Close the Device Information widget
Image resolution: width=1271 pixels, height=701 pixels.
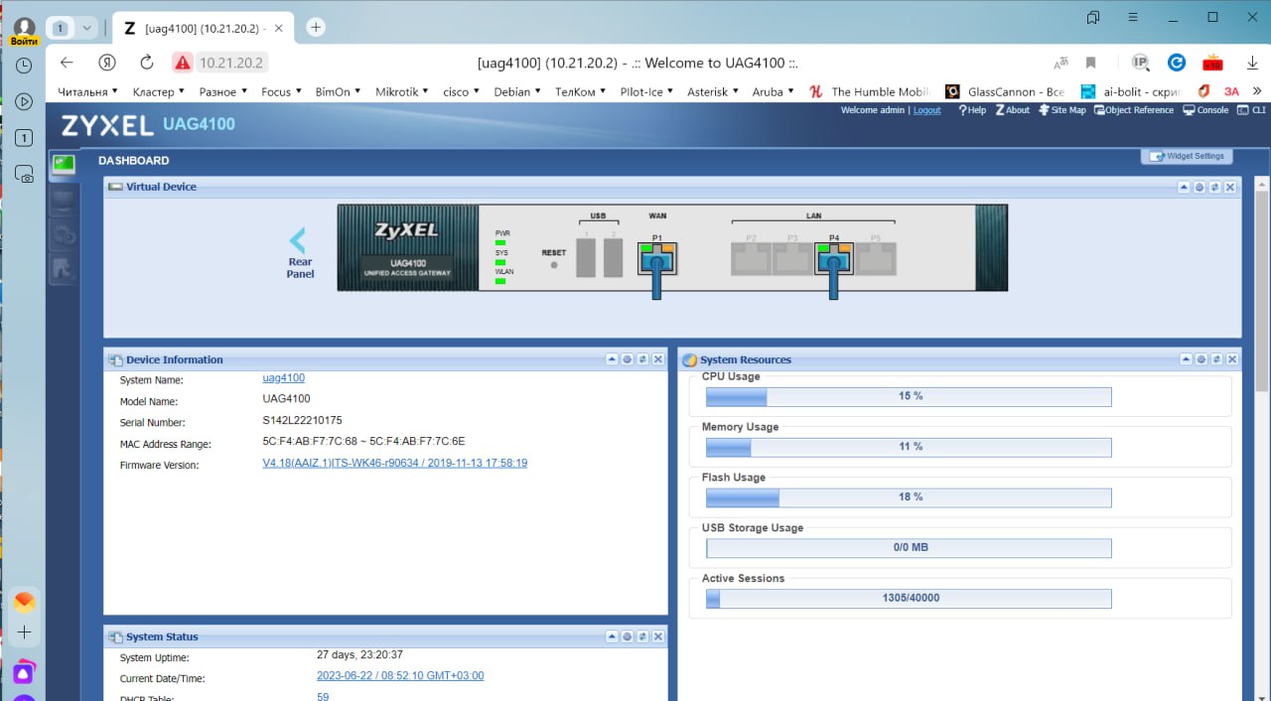tap(658, 359)
